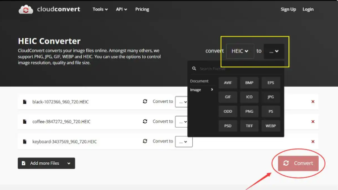The width and height of the screenshot is (338, 190).
Task: Choose AVIF as output format
Action: coord(228,83)
